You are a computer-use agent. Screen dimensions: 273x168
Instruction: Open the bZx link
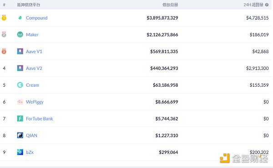click(30, 153)
